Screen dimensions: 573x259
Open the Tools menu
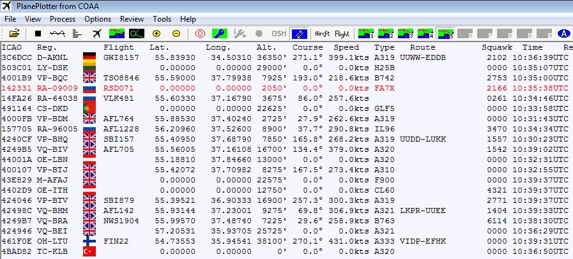coord(162,19)
